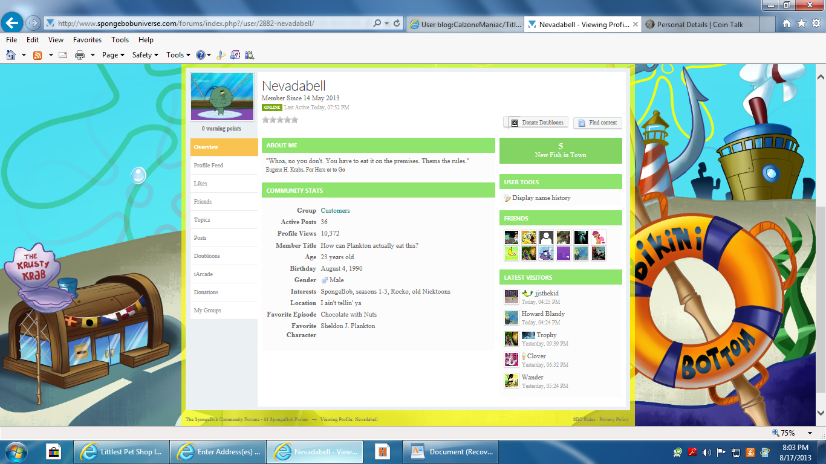This screenshot has width=826, height=464.
Task: Click the blue Help question mark icon
Action: (201, 55)
